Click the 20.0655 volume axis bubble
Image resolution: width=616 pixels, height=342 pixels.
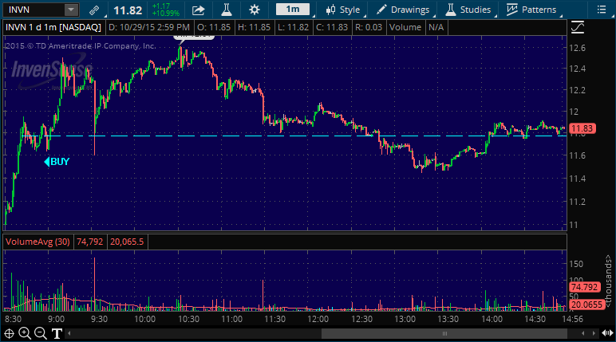(x=586, y=305)
